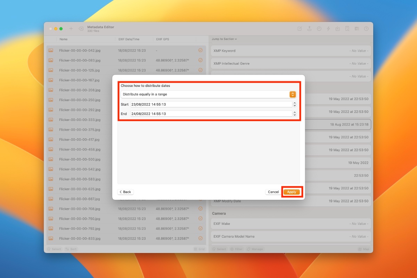Click image icon of Flicker-00-00-00-125.jpg

pos(51,70)
